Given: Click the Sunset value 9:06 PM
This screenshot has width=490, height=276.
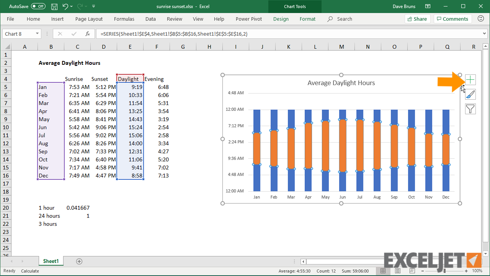Looking at the screenshot, I should click(x=104, y=127).
